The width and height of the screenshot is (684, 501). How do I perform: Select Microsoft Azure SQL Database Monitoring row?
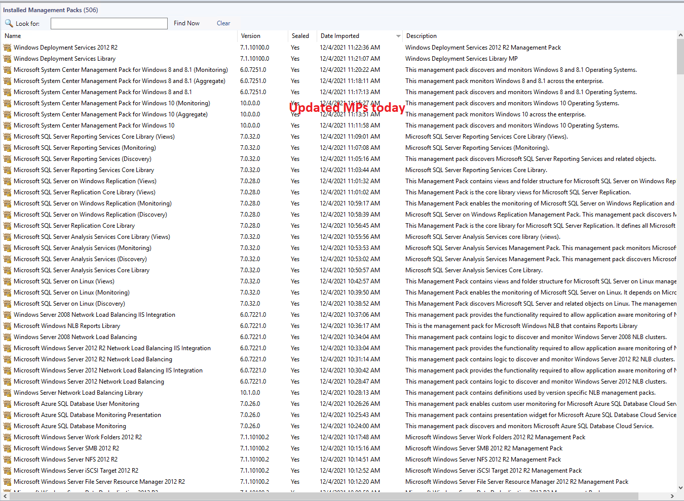coord(339,426)
